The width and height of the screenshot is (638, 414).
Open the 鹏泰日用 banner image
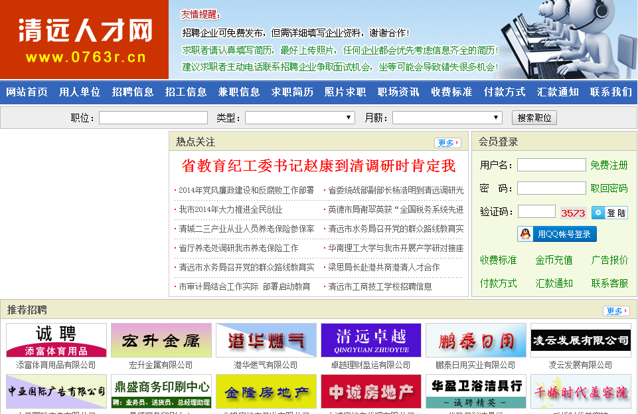coord(475,340)
